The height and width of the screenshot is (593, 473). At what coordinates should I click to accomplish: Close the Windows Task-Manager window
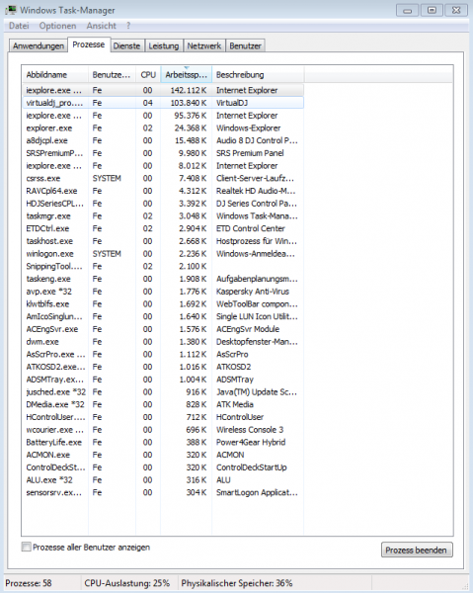(x=456, y=10)
